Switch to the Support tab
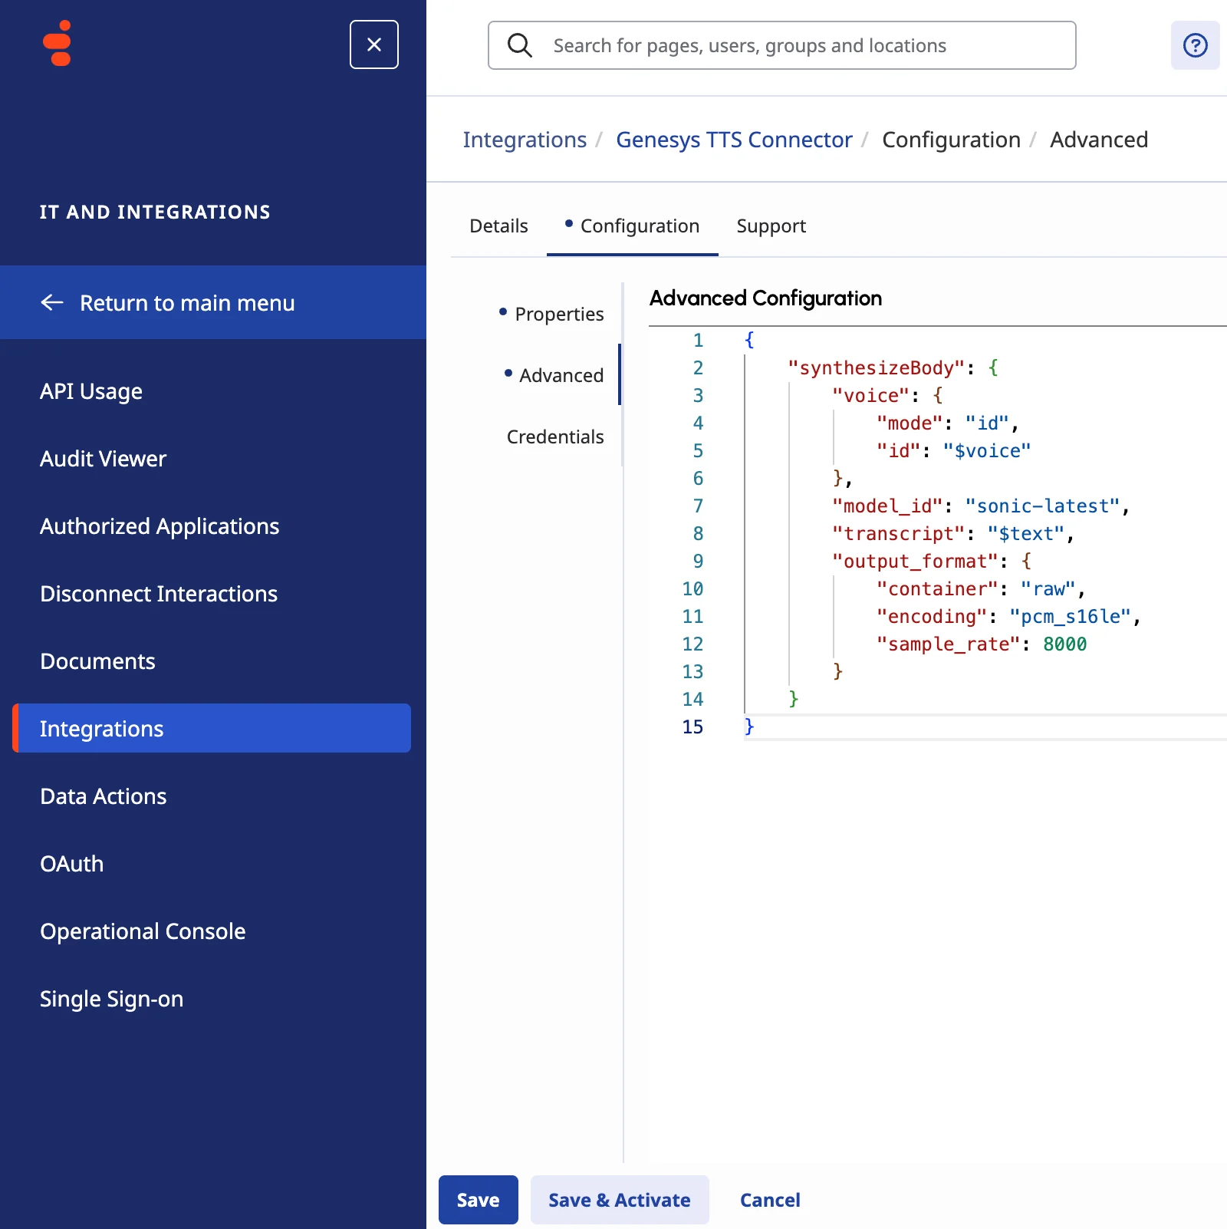Image resolution: width=1227 pixels, height=1229 pixels. (771, 226)
